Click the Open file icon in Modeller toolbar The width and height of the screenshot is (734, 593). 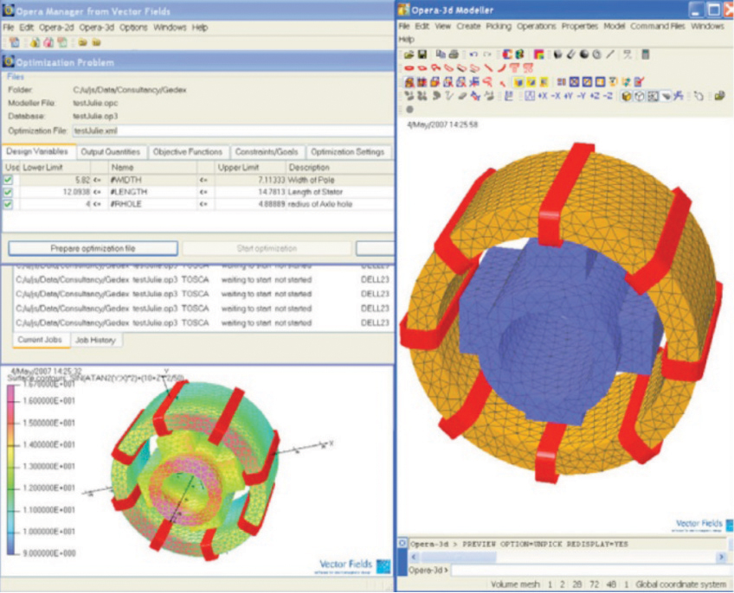409,54
